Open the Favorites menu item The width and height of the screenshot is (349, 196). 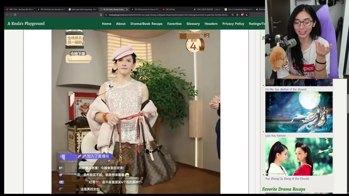pyautogui.click(x=174, y=24)
